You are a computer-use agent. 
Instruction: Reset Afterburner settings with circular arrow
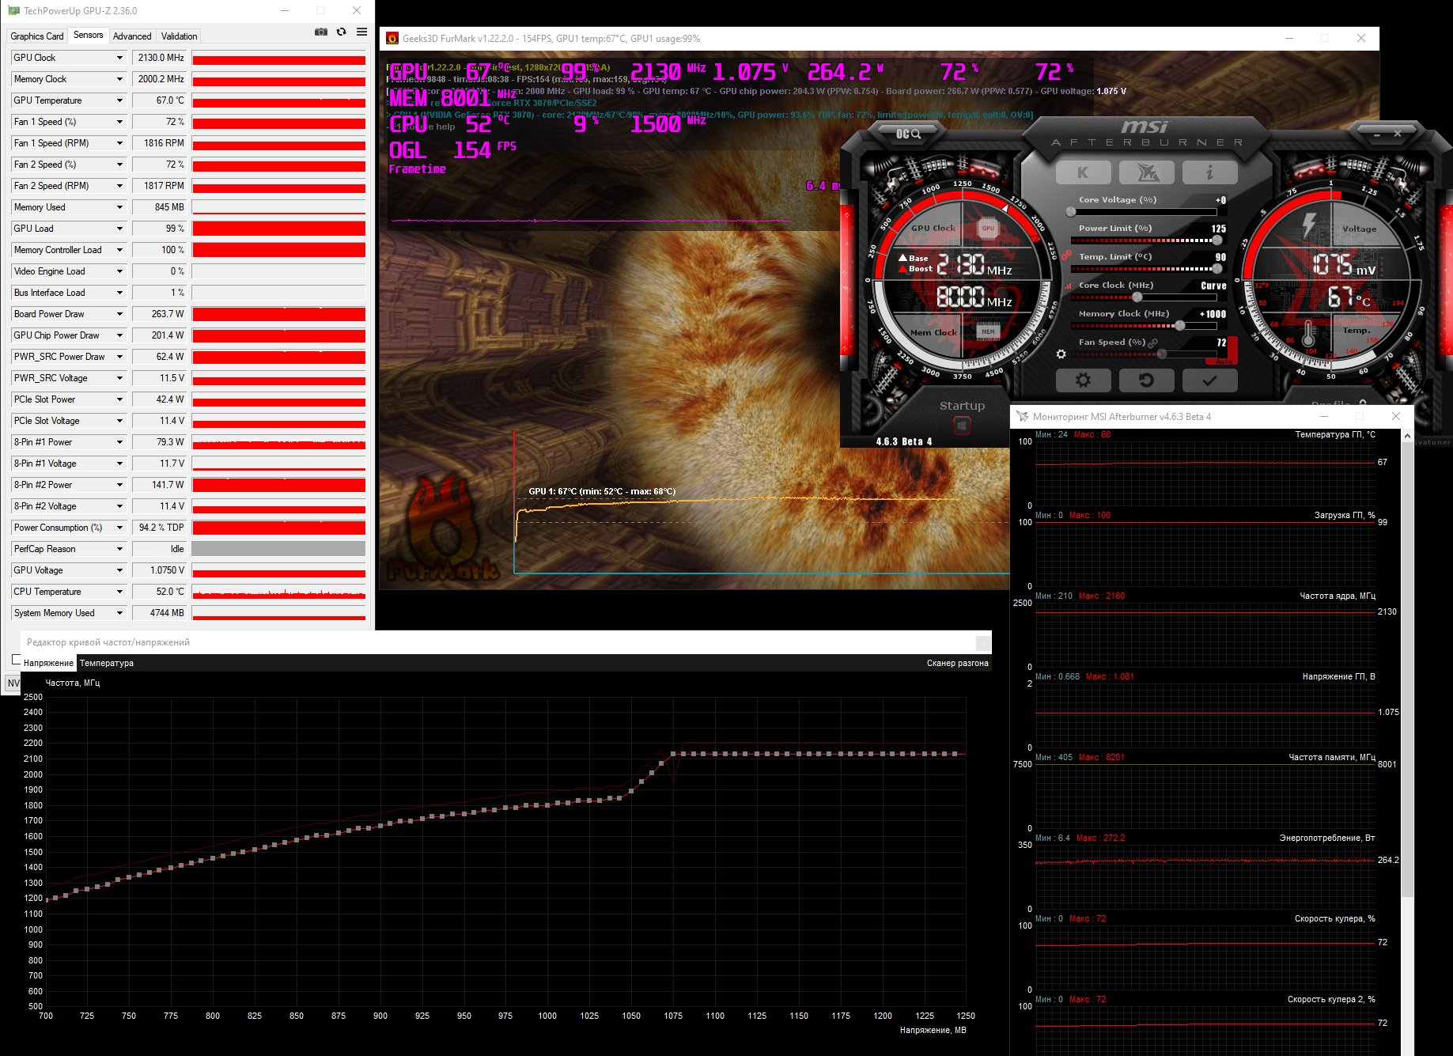[x=1146, y=380]
